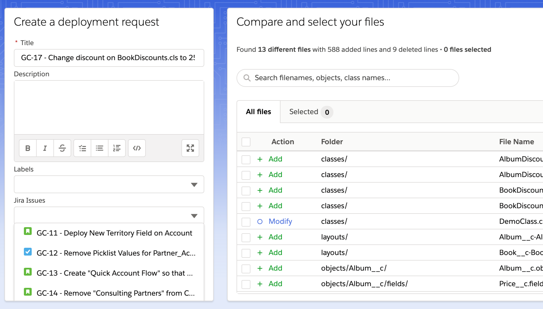Click Add on the first classes/ row
Image resolution: width=543 pixels, height=309 pixels.
click(x=275, y=159)
